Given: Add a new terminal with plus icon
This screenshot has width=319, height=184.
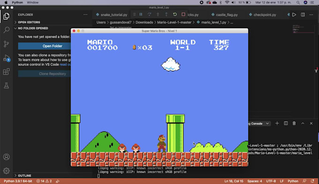Looking at the screenshot, I should point(277,123).
